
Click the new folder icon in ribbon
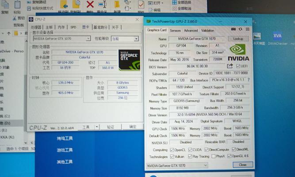[x=117, y=4]
